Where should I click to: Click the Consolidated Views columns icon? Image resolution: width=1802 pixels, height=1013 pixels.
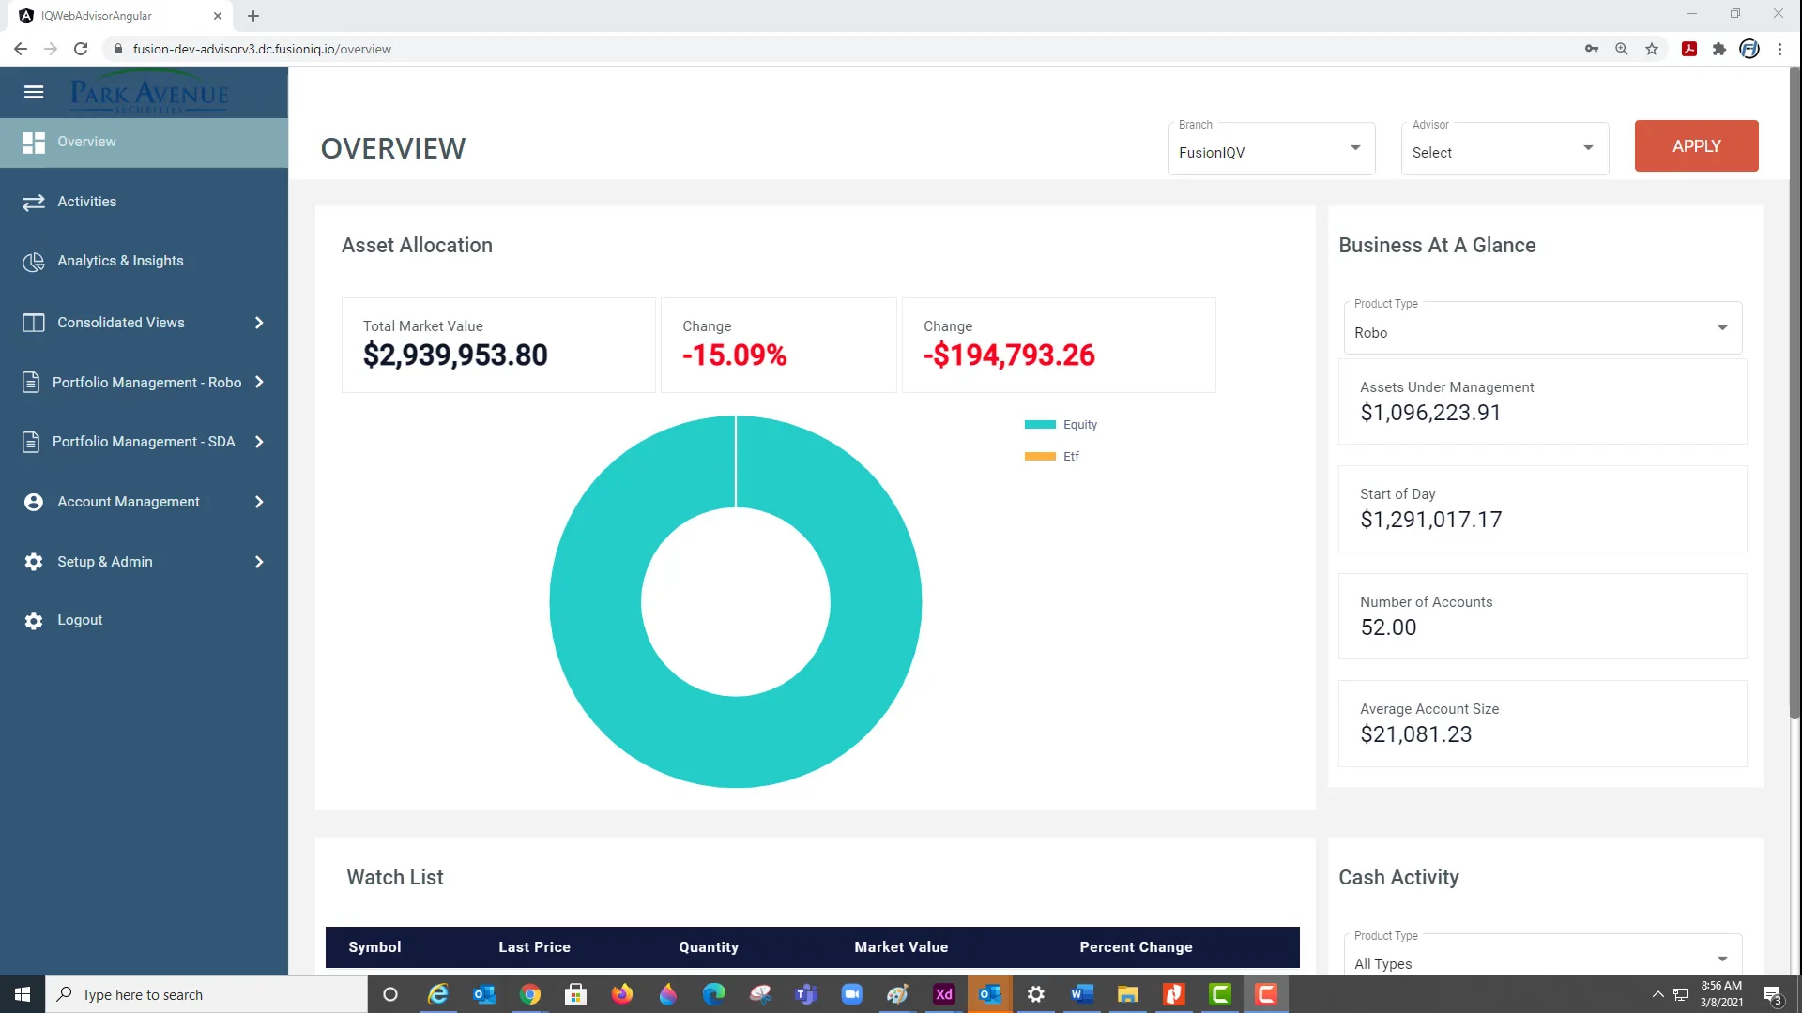(x=34, y=323)
